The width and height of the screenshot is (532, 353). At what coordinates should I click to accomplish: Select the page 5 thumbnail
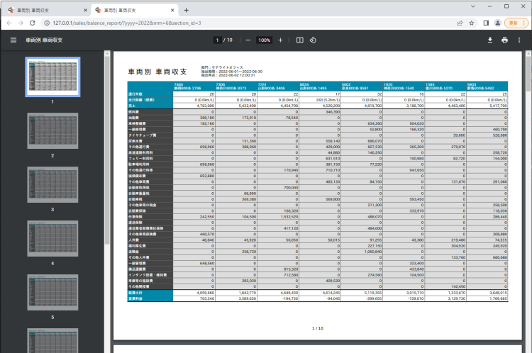(x=52, y=293)
